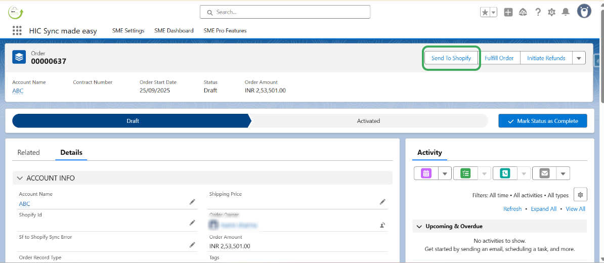This screenshot has width=604, height=263.
Task: Create new event with calendar icon
Action: pyautogui.click(x=426, y=173)
